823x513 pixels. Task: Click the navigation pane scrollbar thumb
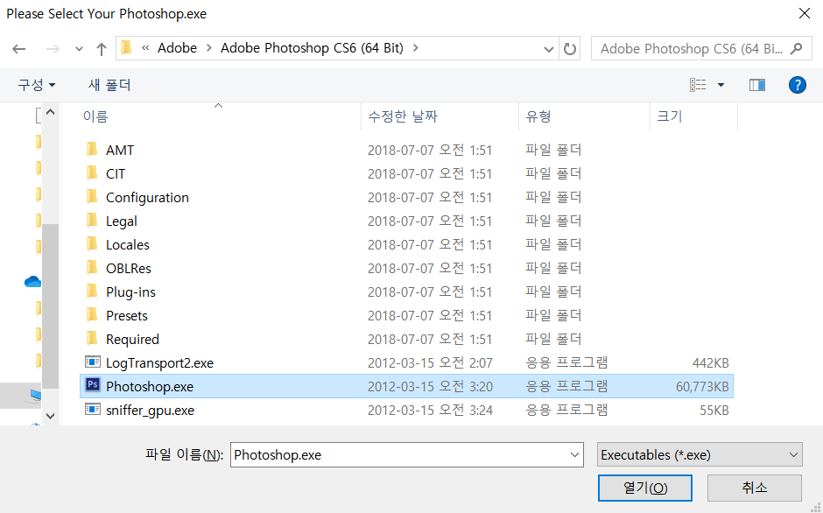(51, 306)
